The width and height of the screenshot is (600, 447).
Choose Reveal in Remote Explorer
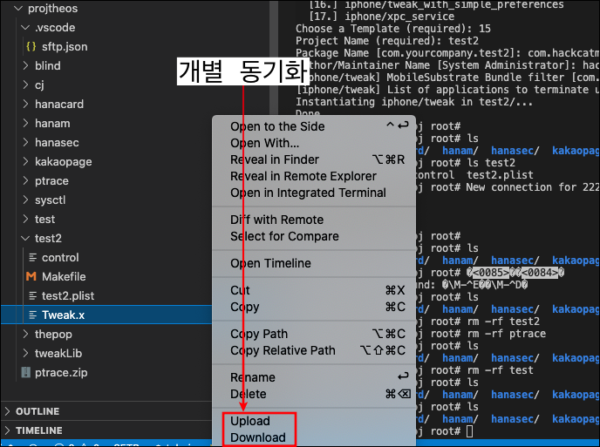314,176
